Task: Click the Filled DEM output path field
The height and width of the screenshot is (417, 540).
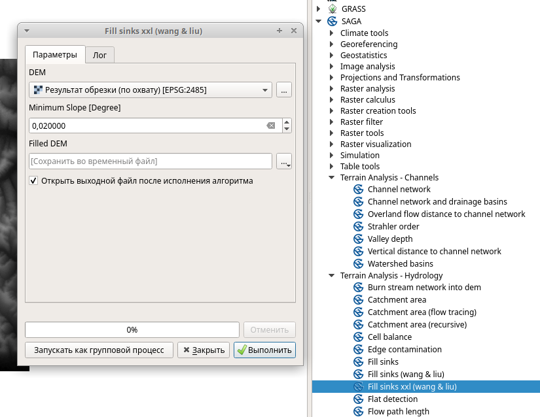Action: [151, 161]
